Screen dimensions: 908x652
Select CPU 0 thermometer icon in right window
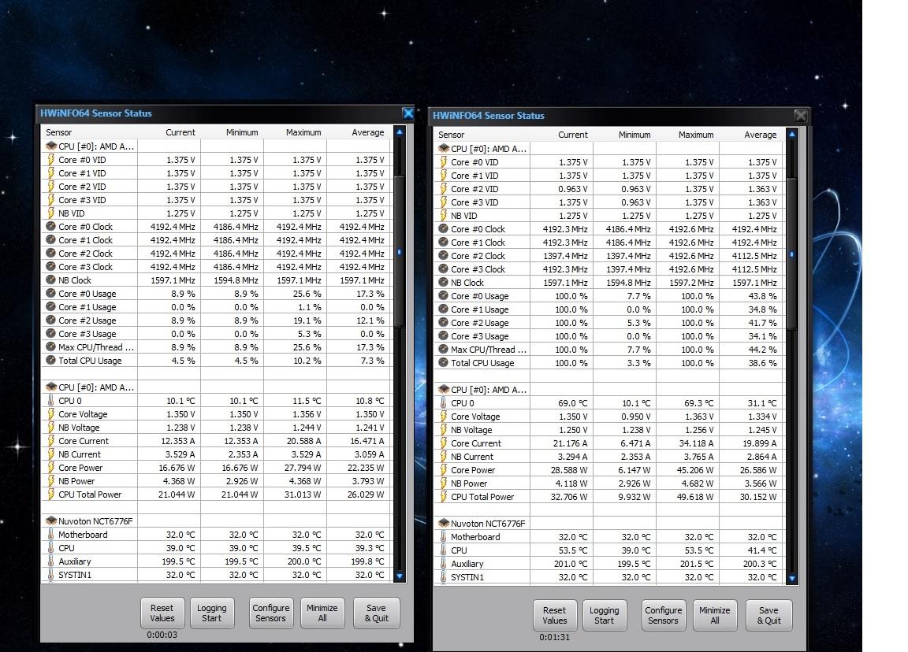tap(444, 402)
